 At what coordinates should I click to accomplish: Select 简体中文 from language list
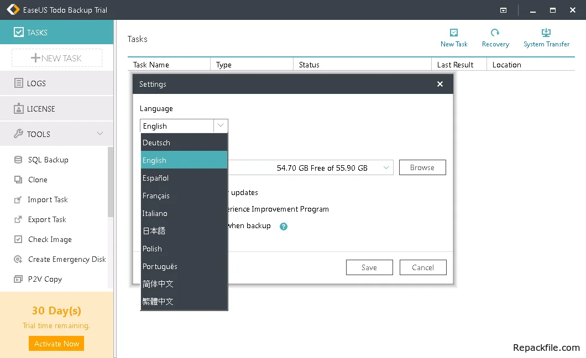(184, 284)
